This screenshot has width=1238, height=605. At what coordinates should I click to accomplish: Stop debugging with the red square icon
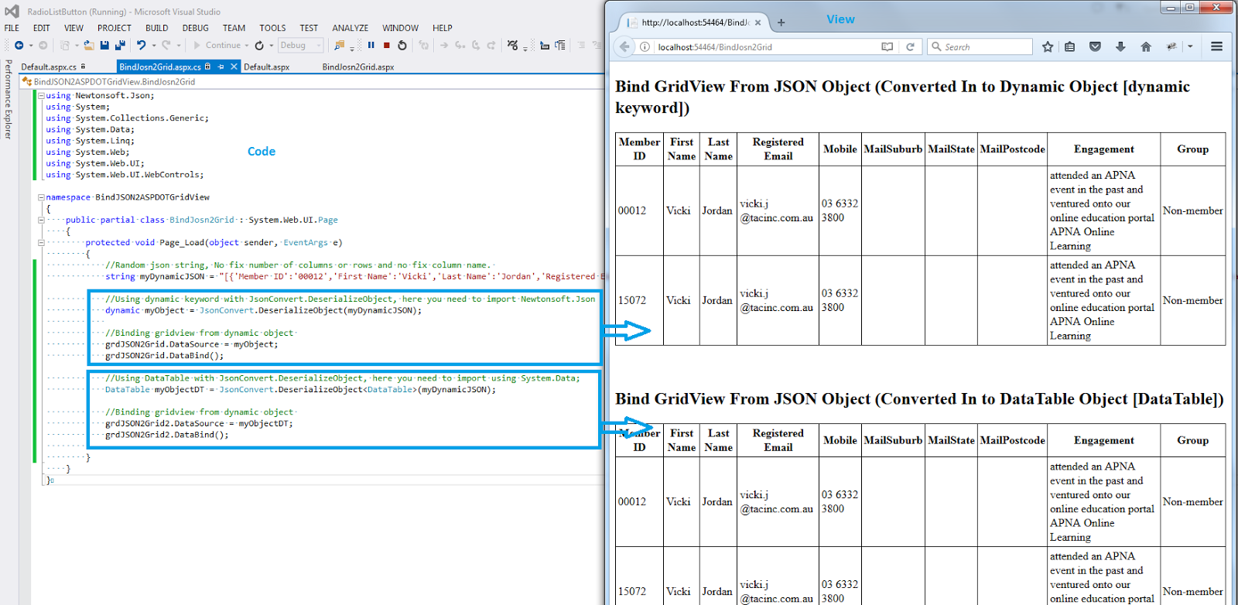coord(386,45)
